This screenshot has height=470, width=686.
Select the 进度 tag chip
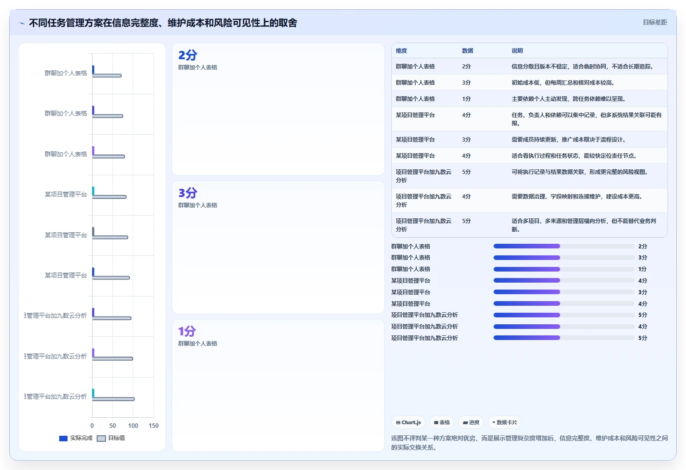tap(471, 422)
